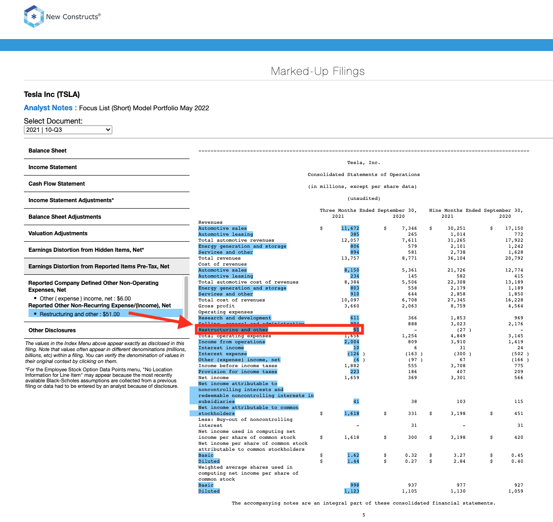Click the 8,150 automotive sales cost value
The image size is (553, 522).
[x=352, y=270]
